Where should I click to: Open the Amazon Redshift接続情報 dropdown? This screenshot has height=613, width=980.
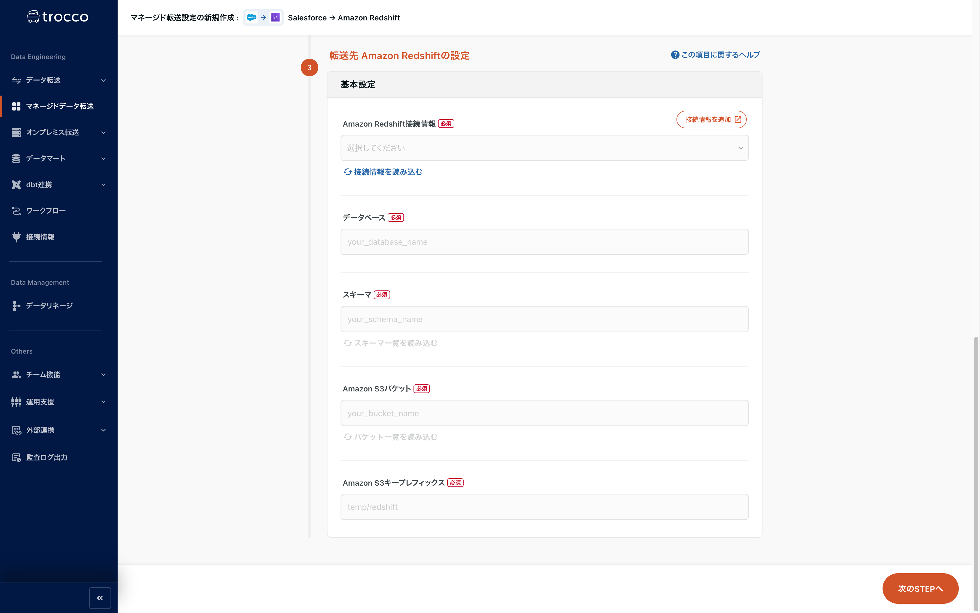point(544,148)
